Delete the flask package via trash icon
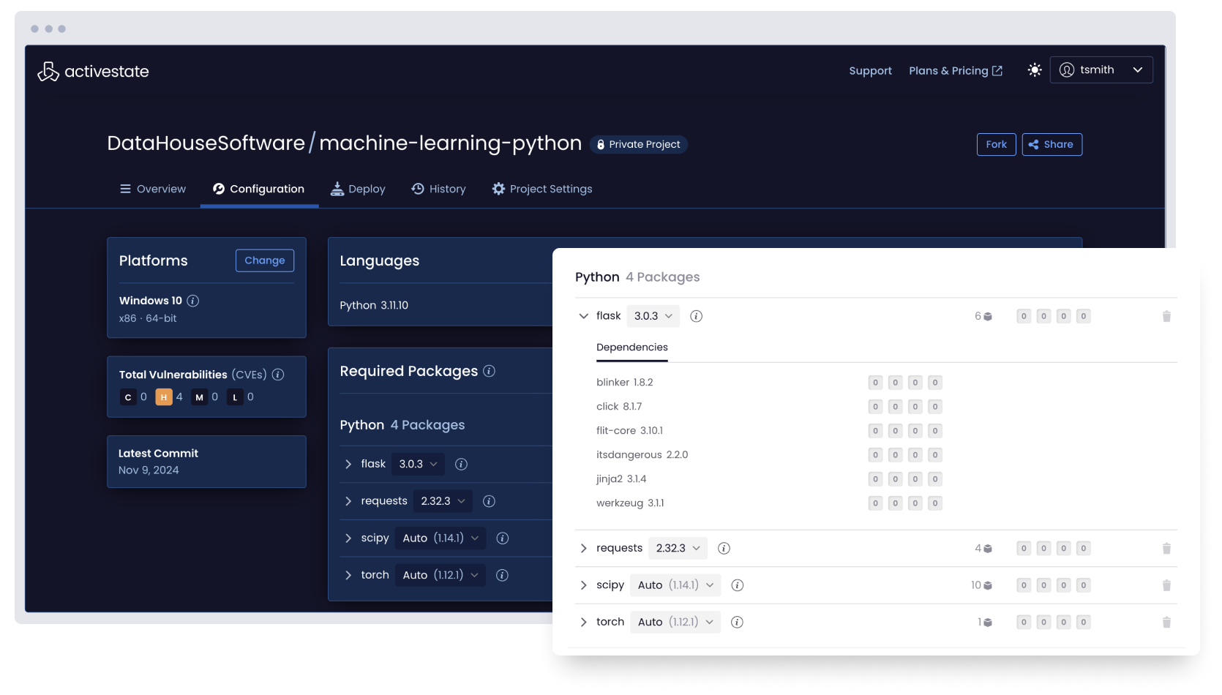The height and width of the screenshot is (695, 1222). tap(1166, 316)
